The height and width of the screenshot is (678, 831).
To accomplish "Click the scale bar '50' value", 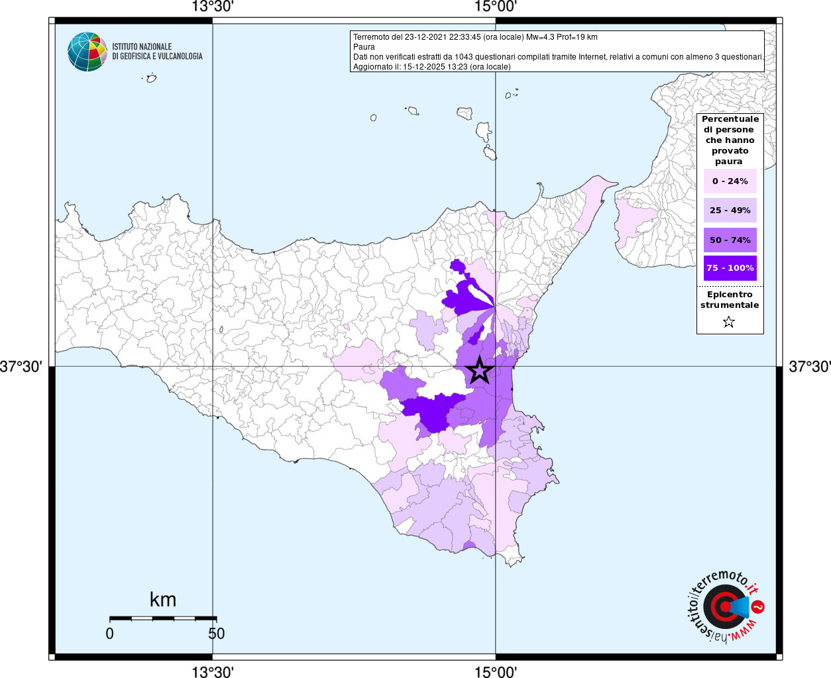I will [217, 634].
